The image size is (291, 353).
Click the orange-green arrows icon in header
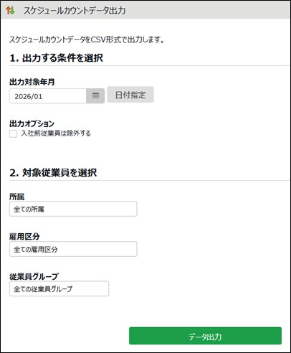click(x=10, y=10)
